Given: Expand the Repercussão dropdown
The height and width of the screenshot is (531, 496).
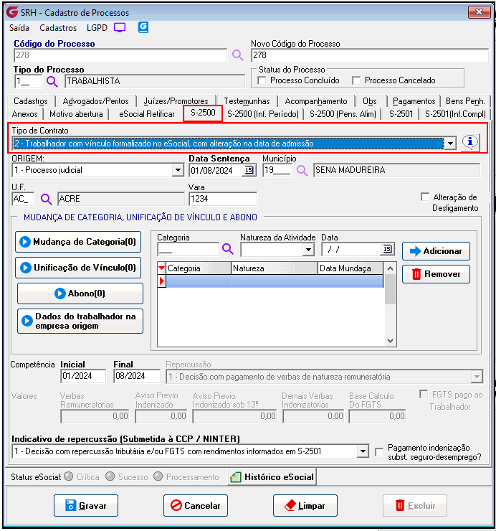Looking at the screenshot, I should click(x=477, y=377).
